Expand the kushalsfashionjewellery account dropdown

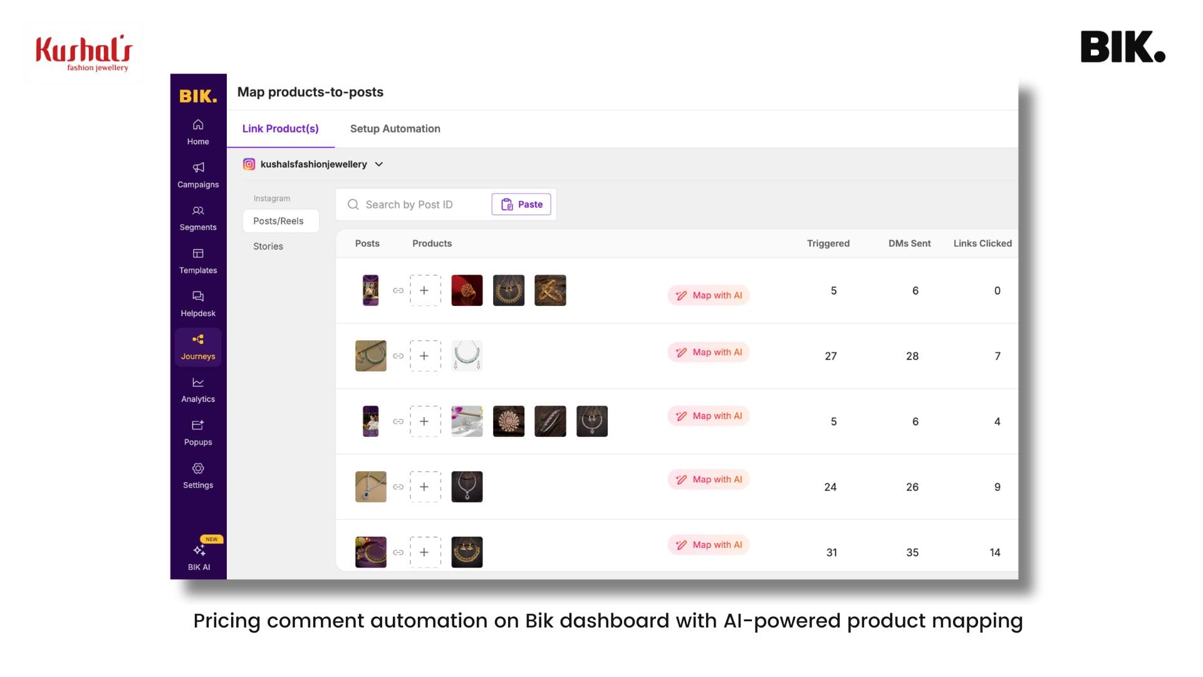tap(378, 164)
